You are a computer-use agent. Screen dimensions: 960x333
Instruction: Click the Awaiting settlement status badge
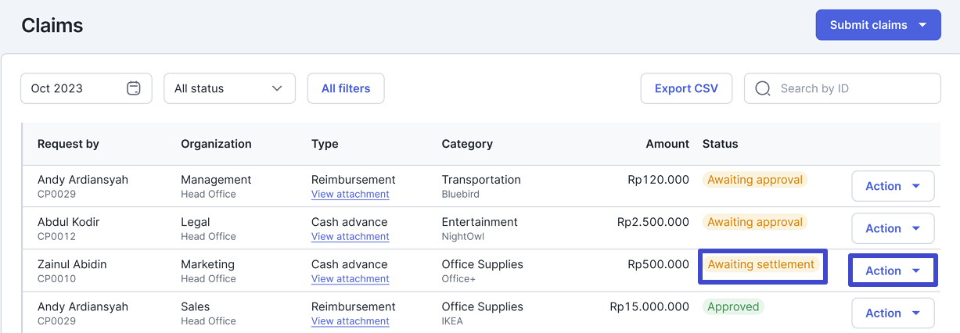coord(760,264)
